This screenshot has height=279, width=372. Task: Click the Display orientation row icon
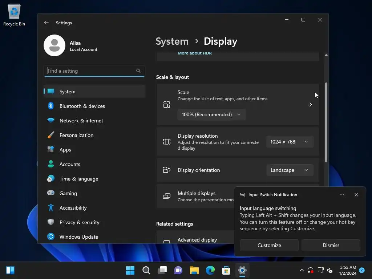tap(166, 170)
